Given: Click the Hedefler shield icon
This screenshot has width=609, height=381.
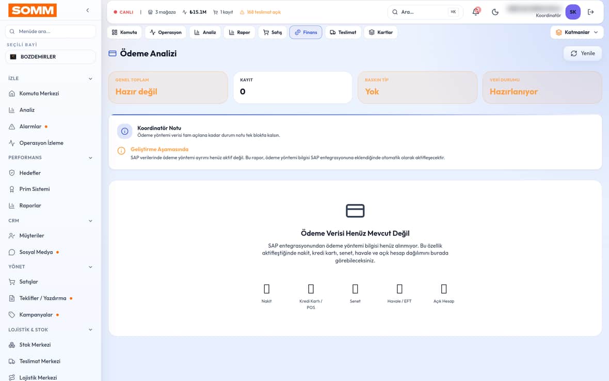Looking at the screenshot, I should (x=12, y=173).
